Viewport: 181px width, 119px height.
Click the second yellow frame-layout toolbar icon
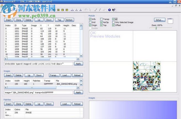click(62, 10)
